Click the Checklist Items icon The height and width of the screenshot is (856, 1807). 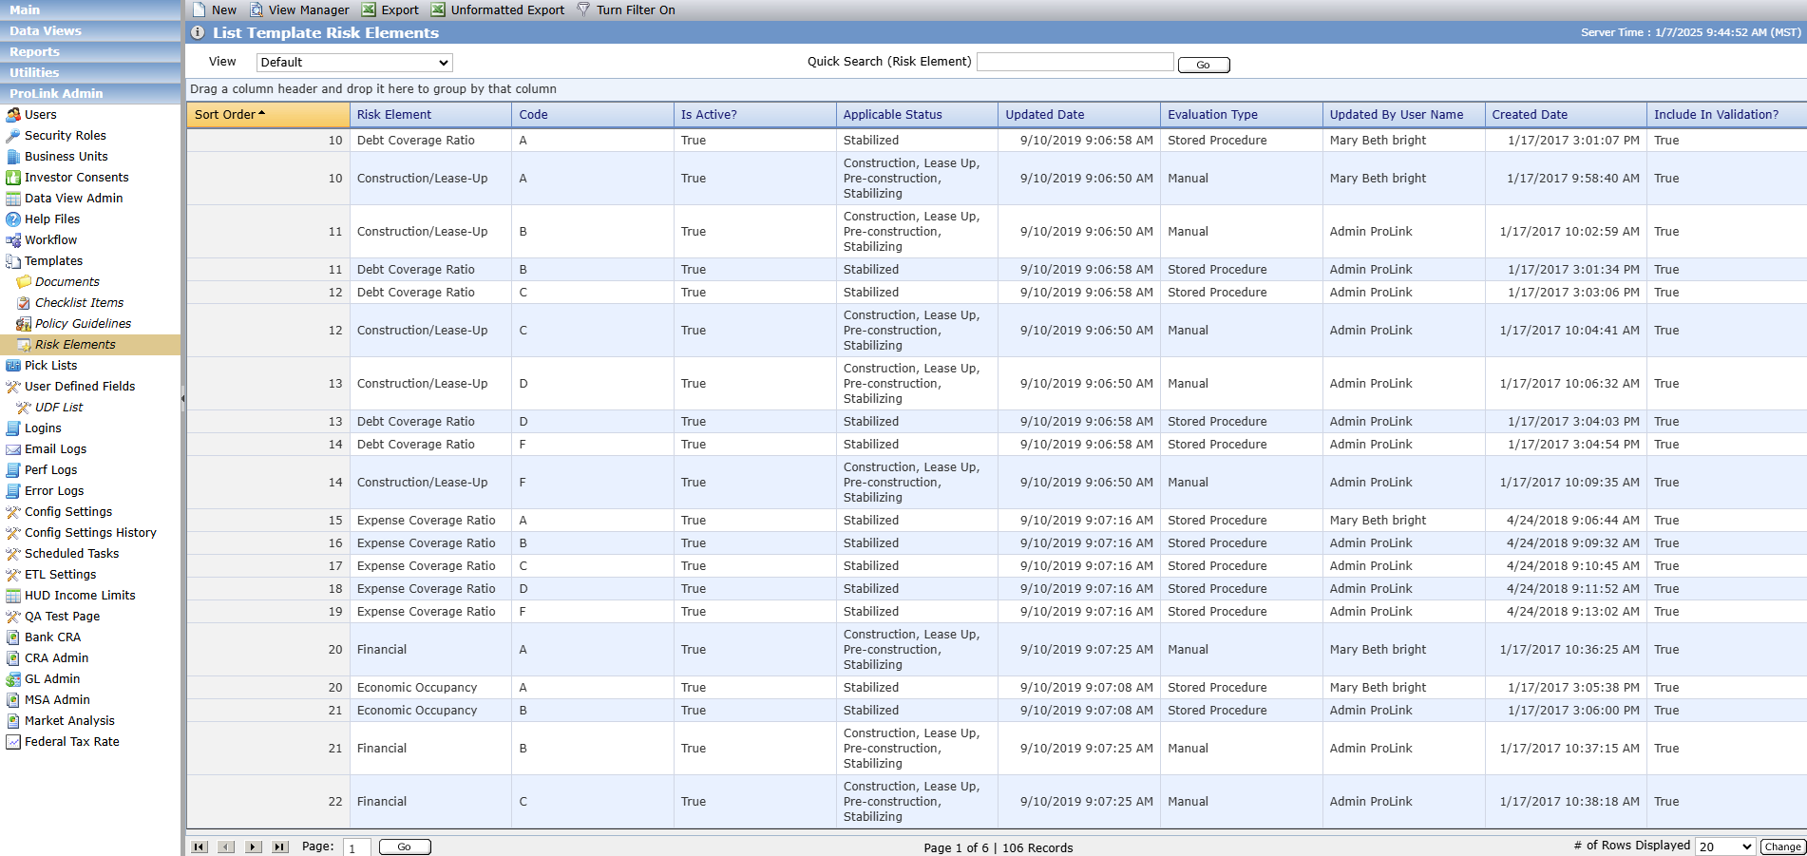tap(24, 303)
